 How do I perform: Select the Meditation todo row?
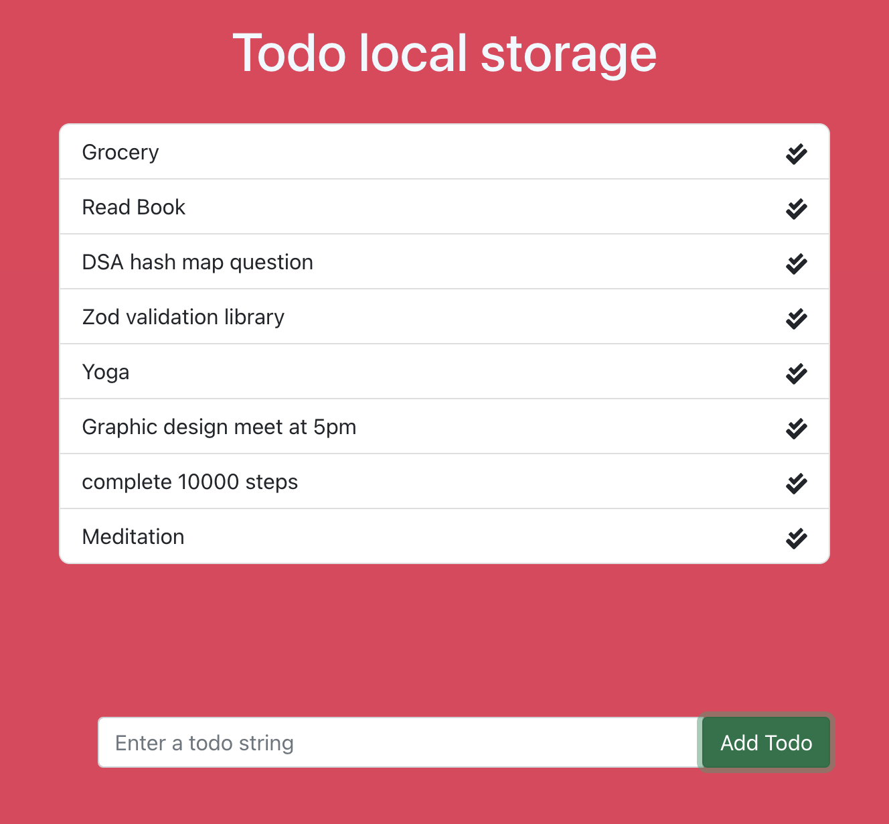(444, 537)
